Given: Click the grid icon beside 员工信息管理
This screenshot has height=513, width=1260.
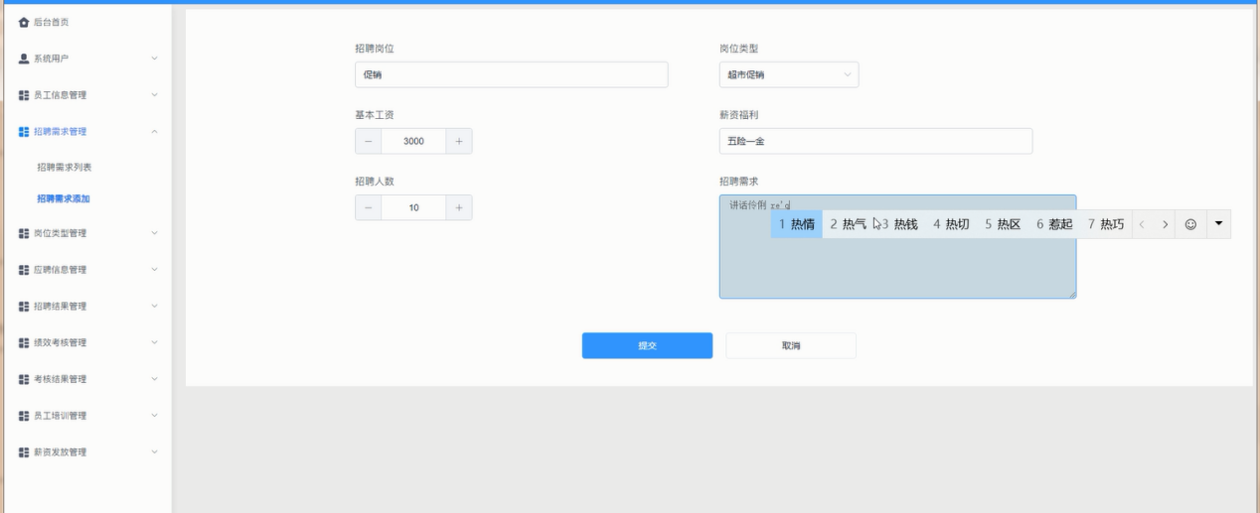Looking at the screenshot, I should point(25,95).
